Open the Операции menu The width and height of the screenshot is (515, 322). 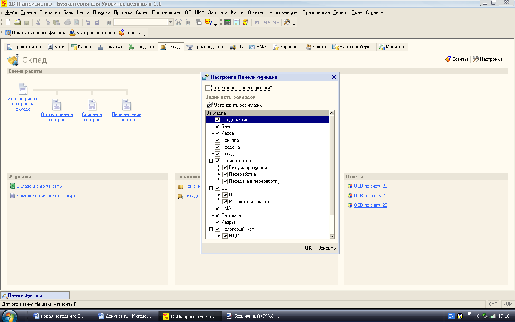[x=49, y=12]
